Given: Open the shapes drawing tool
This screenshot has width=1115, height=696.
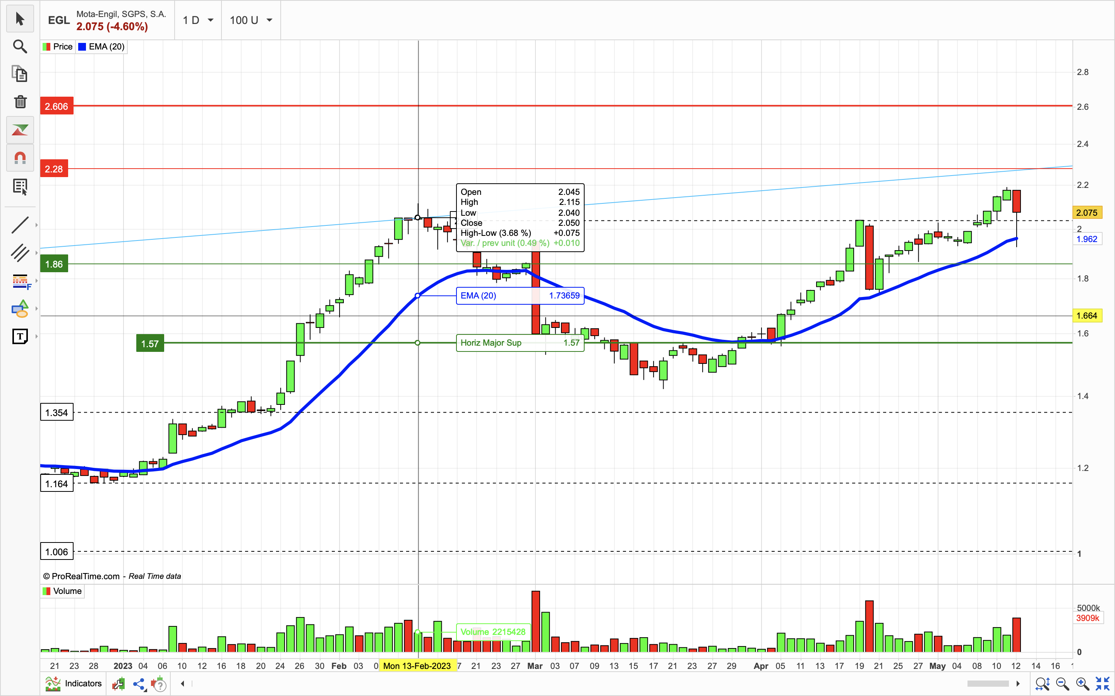Looking at the screenshot, I should click(20, 309).
